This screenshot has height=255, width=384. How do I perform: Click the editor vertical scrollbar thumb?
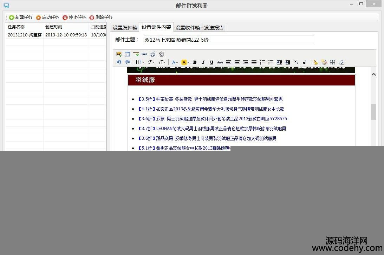(373, 112)
